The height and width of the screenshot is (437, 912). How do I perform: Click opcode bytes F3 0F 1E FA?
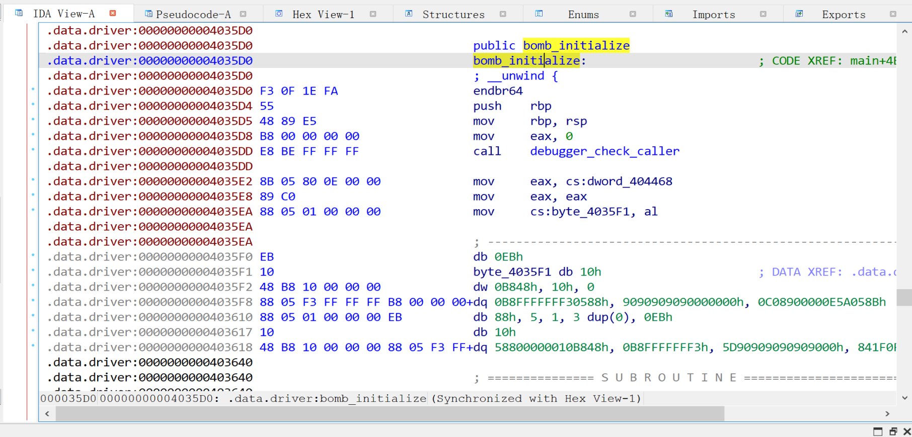click(298, 91)
